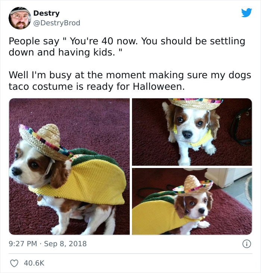Click the "You're 40 now" tweet paragraph

coord(127,47)
